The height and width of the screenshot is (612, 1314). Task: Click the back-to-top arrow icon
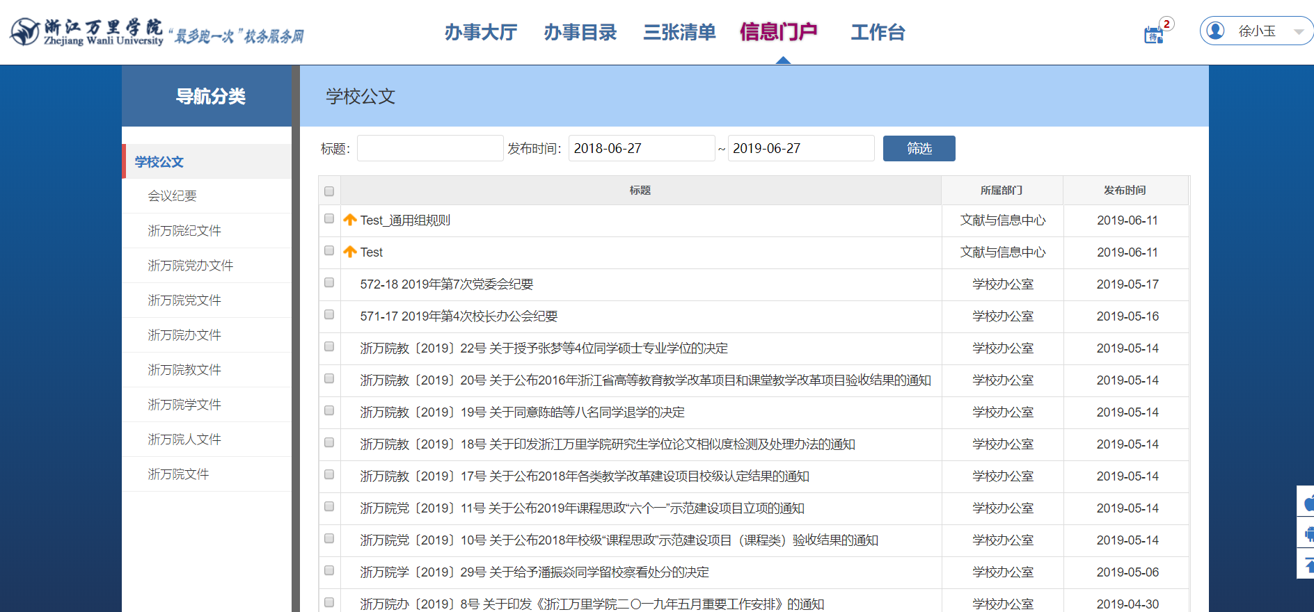click(x=1307, y=565)
